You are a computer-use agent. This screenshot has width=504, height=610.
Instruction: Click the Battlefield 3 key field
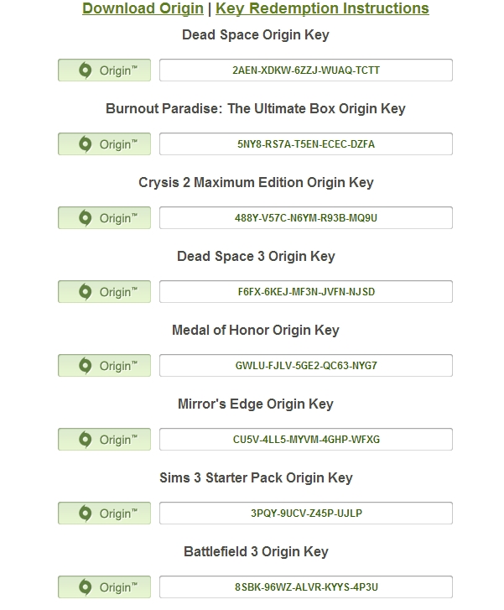[306, 587]
